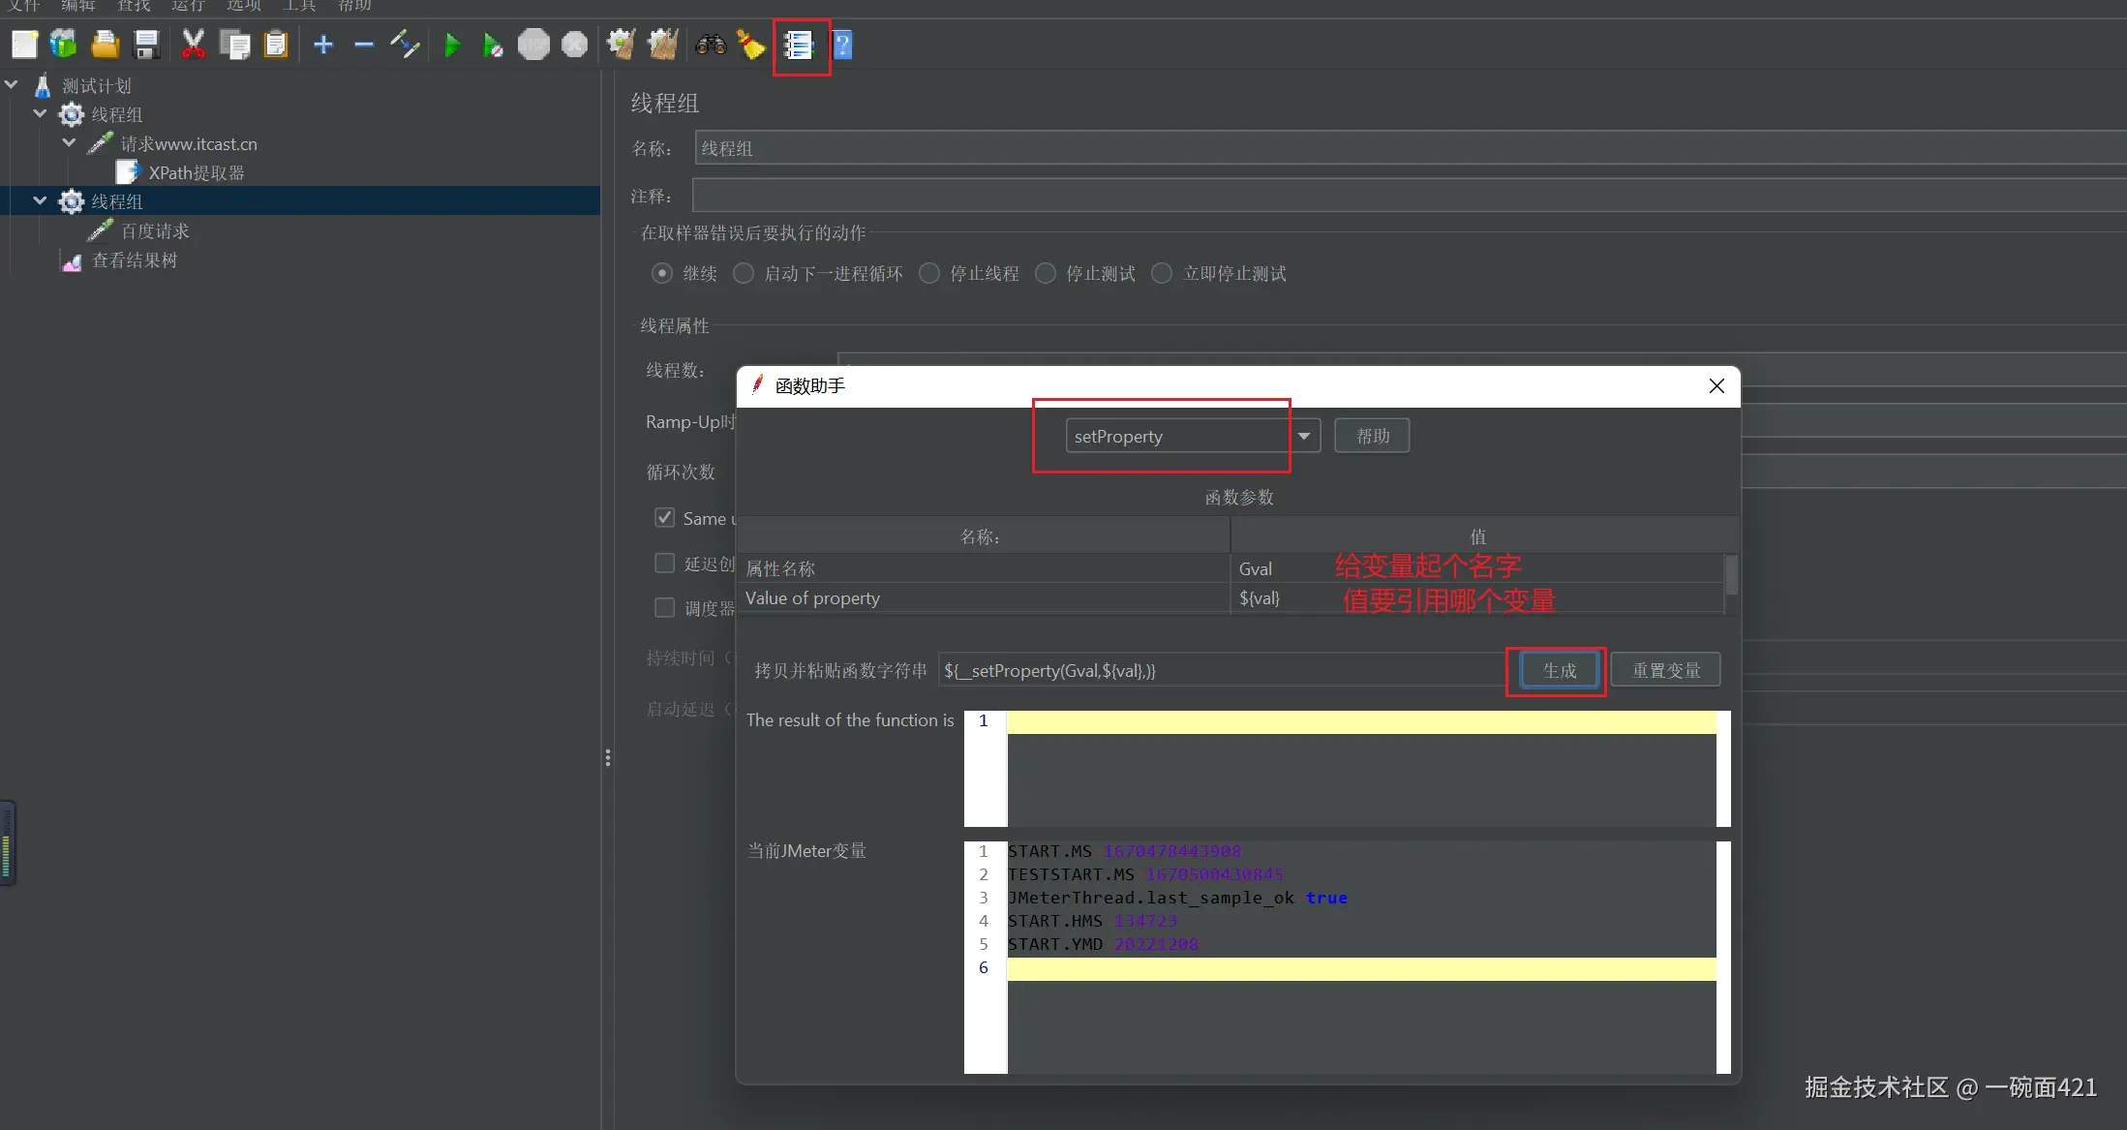
Task: Open the setProperty function dropdown arrow
Action: pos(1304,436)
